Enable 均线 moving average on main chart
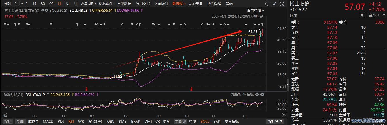This screenshot has width=387, height=125. pyautogui.click(x=193, y=122)
